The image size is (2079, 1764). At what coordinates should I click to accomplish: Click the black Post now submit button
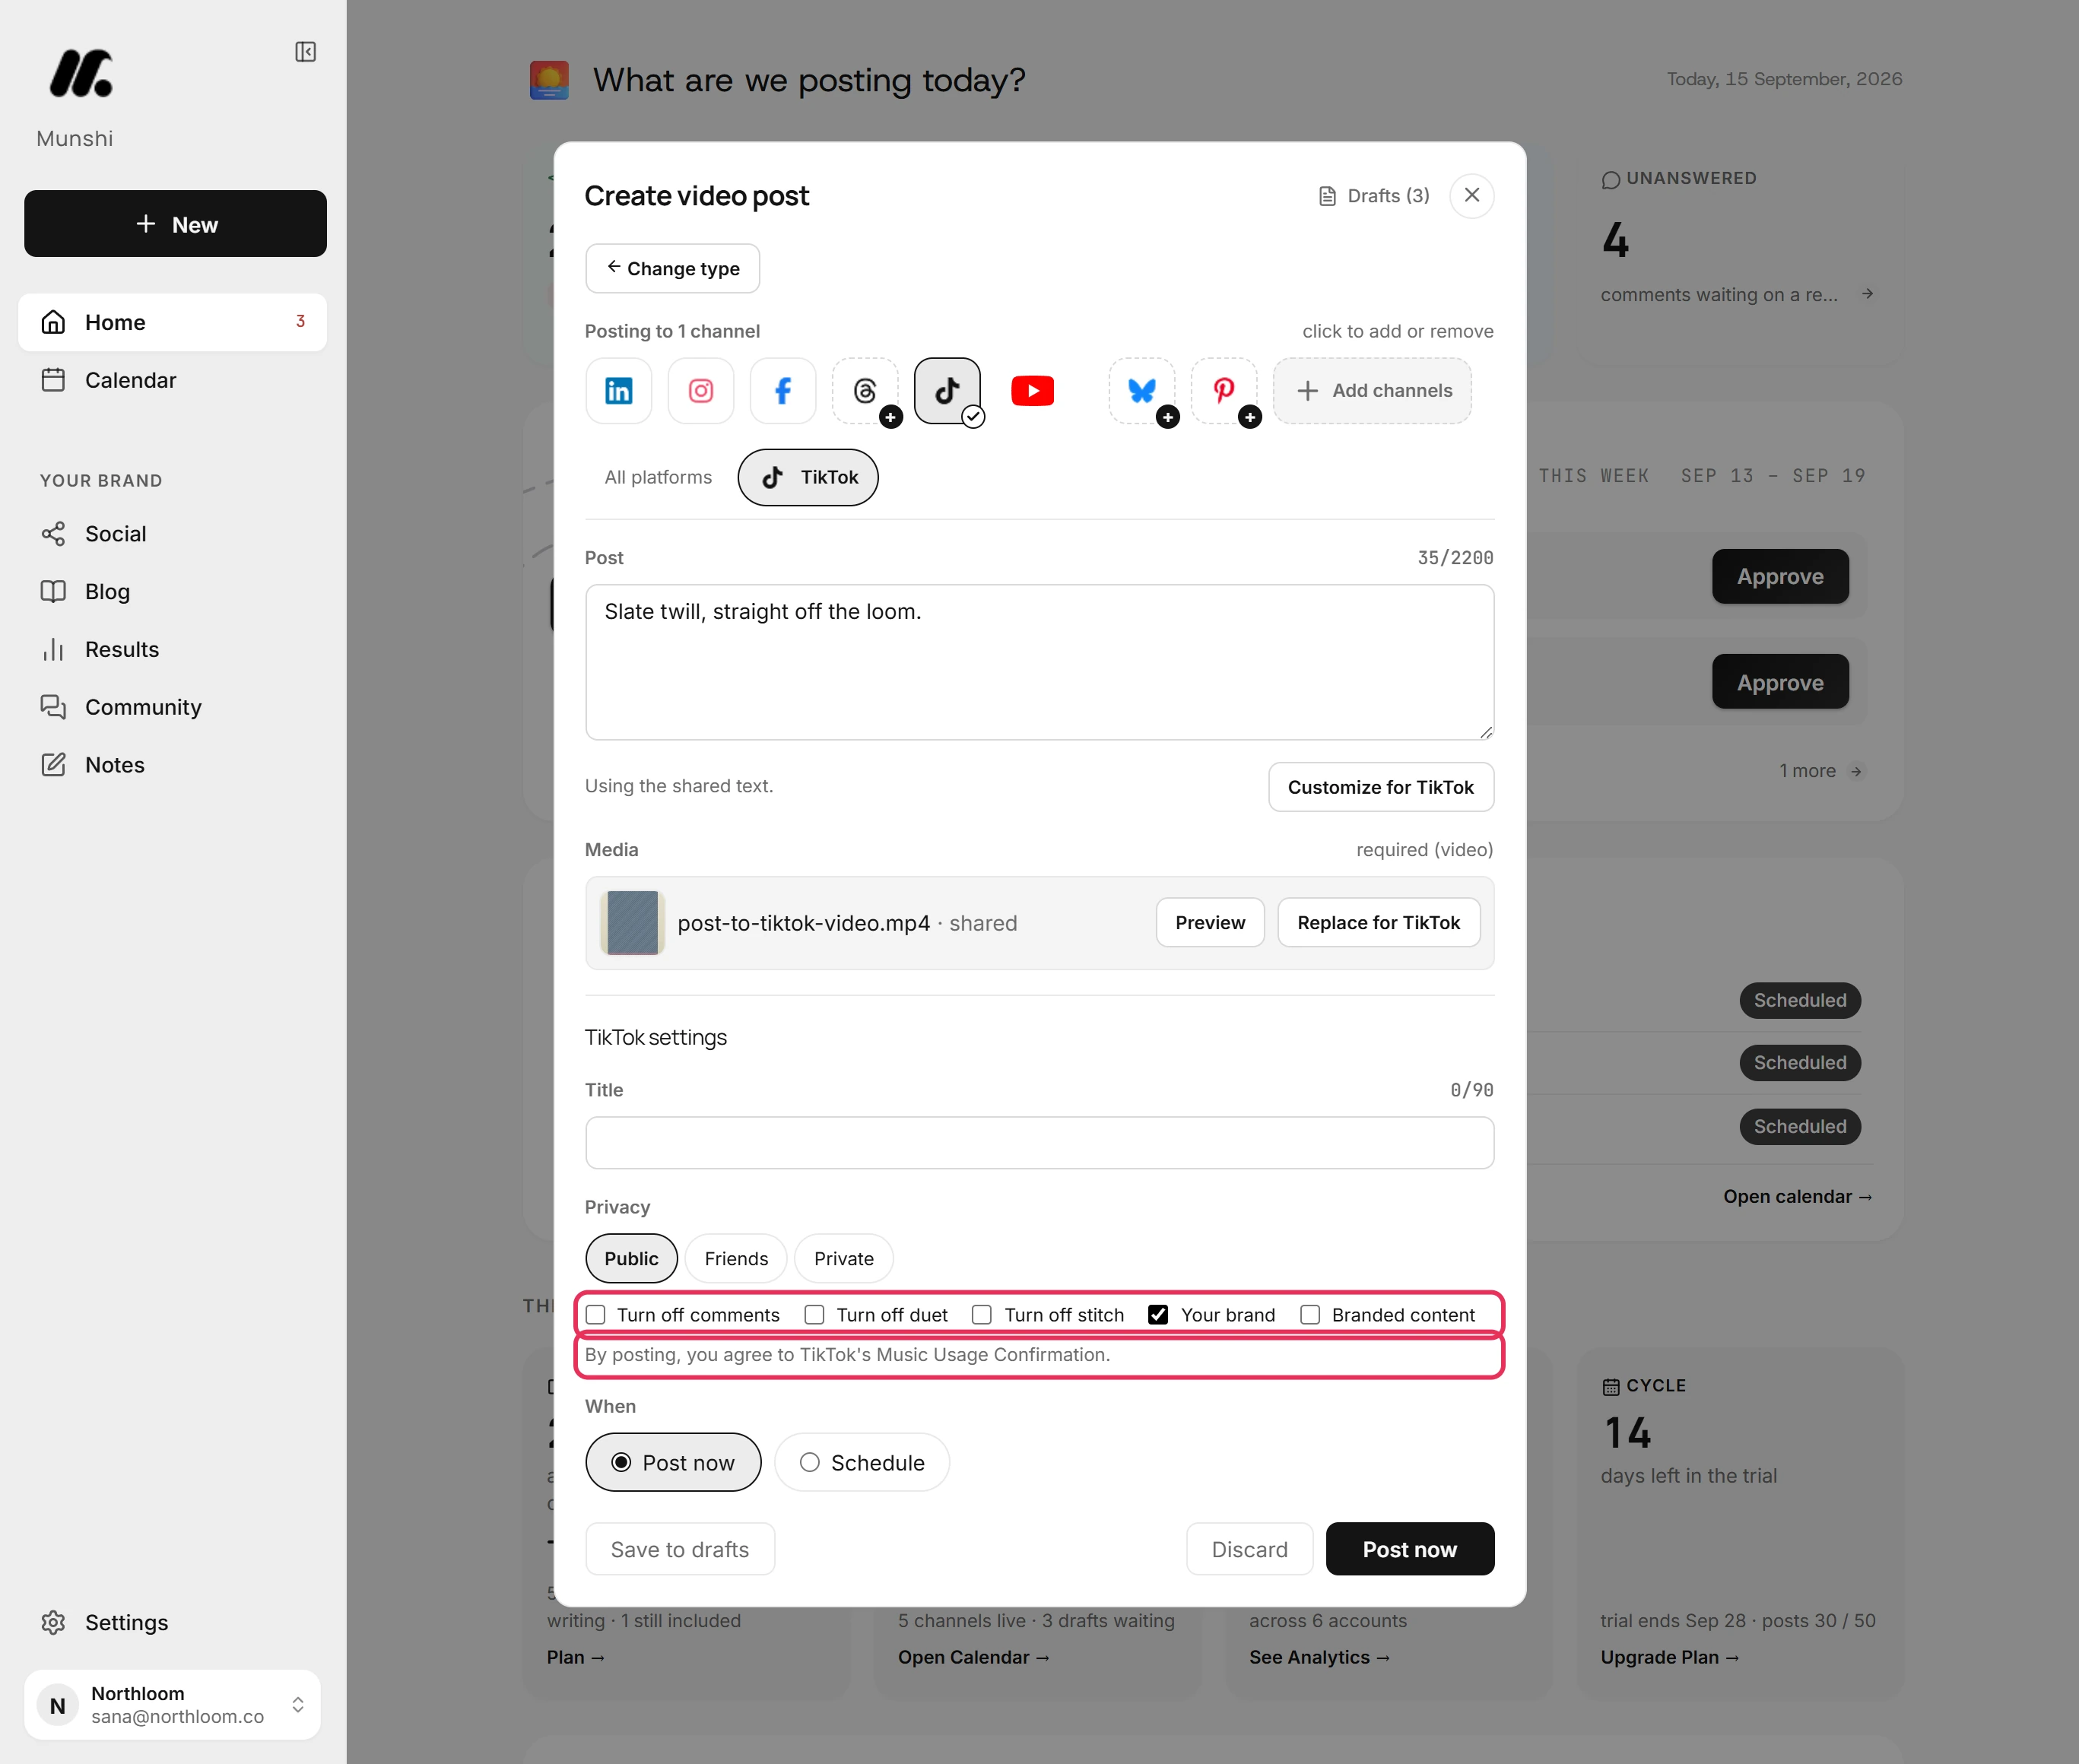click(x=1410, y=1549)
